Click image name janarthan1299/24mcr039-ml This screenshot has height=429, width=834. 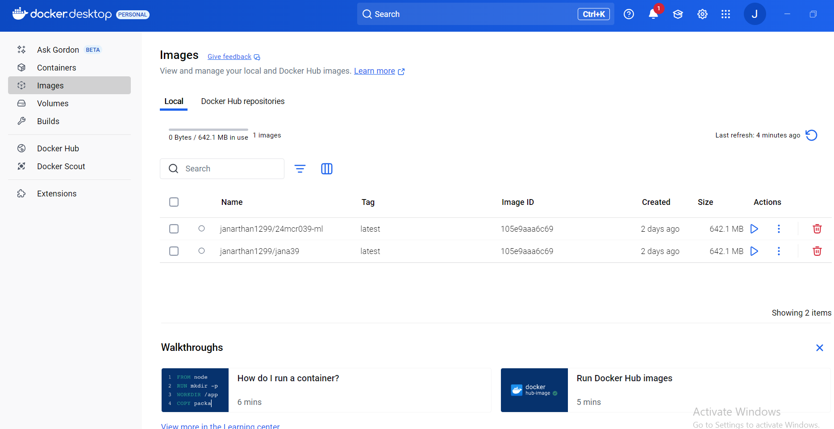click(x=271, y=229)
